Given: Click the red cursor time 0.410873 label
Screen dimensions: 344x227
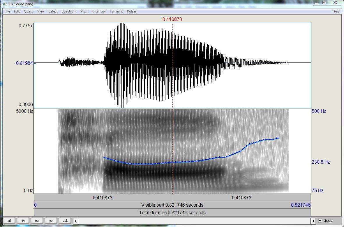Looking at the screenshot, I should tap(172, 19).
